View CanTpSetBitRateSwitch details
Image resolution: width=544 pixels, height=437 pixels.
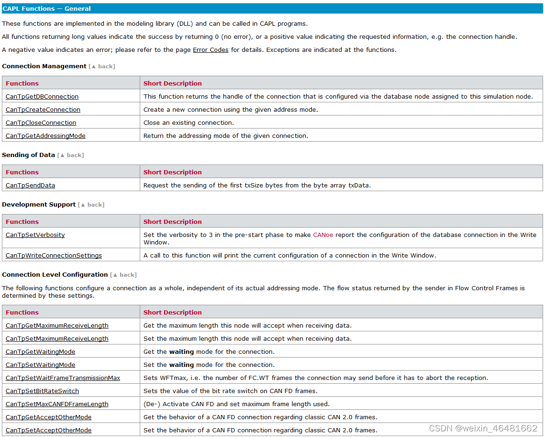42,391
